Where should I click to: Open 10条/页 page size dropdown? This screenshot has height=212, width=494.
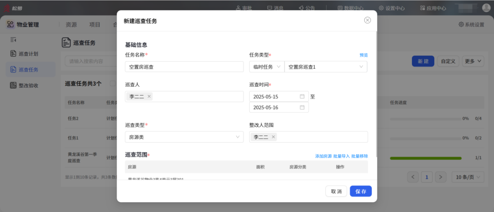[468, 177]
